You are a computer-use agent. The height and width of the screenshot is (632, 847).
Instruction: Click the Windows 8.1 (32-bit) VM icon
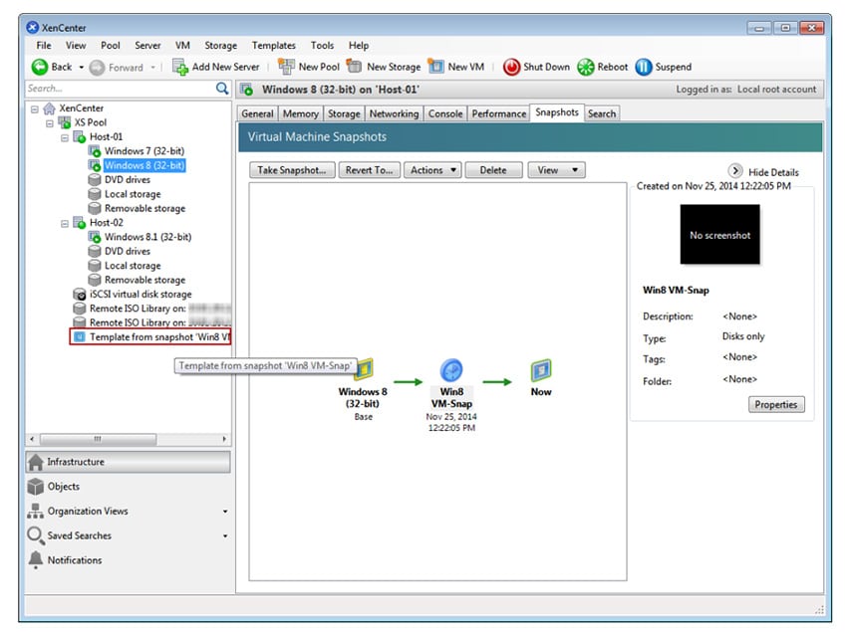(x=95, y=237)
